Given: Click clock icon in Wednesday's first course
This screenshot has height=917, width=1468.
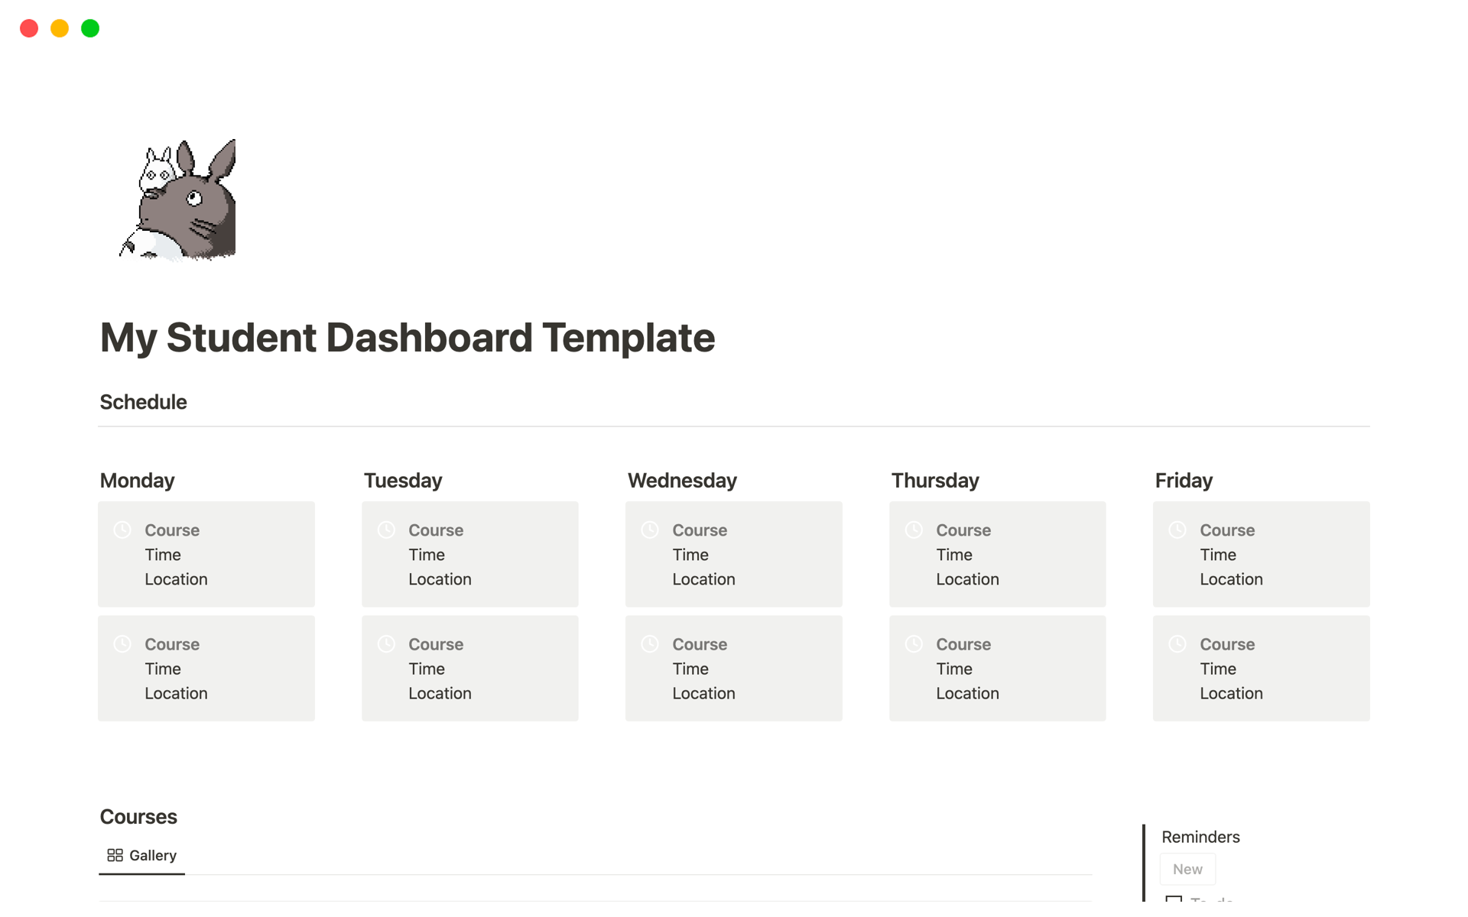Looking at the screenshot, I should click(x=650, y=530).
